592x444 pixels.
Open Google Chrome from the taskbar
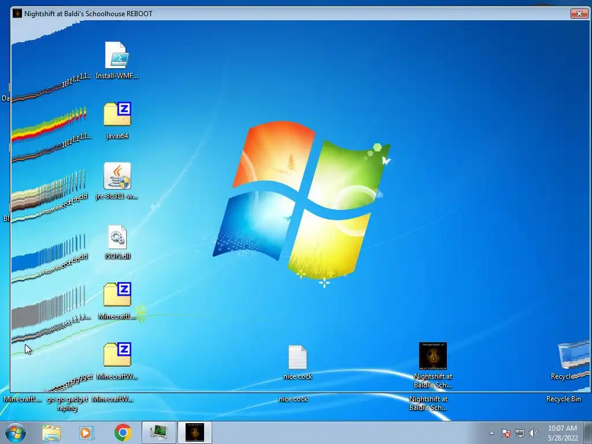coord(123,432)
